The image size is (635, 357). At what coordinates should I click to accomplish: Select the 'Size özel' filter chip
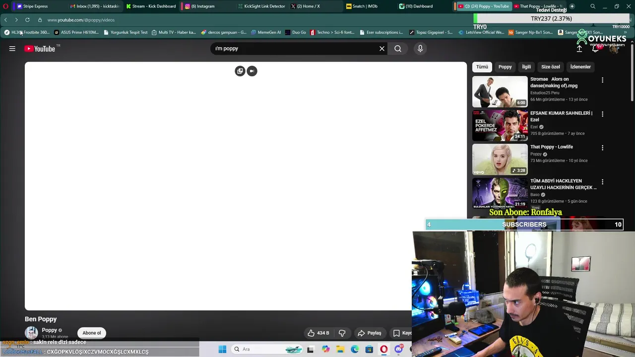(551, 67)
